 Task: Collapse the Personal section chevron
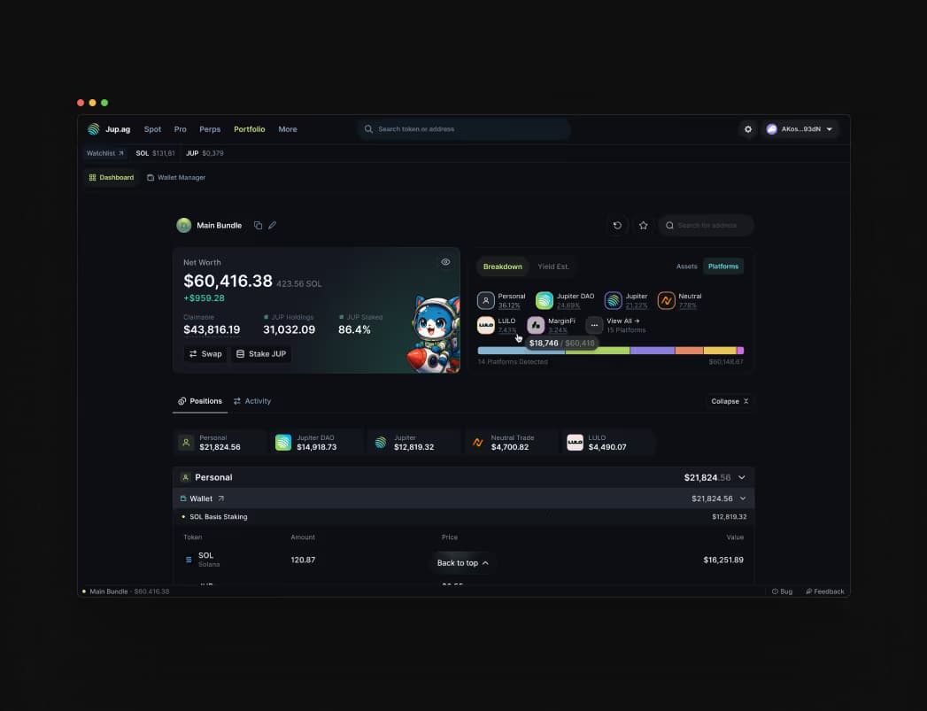(x=742, y=477)
